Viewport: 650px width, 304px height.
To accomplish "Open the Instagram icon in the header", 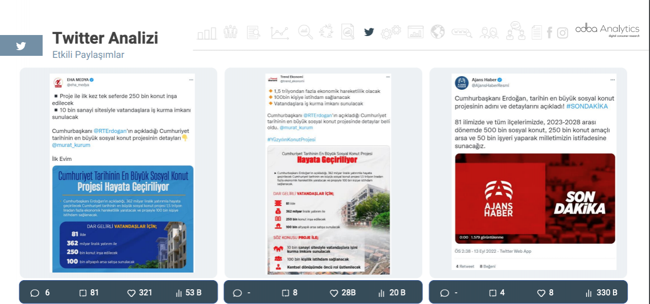I will [x=562, y=33].
